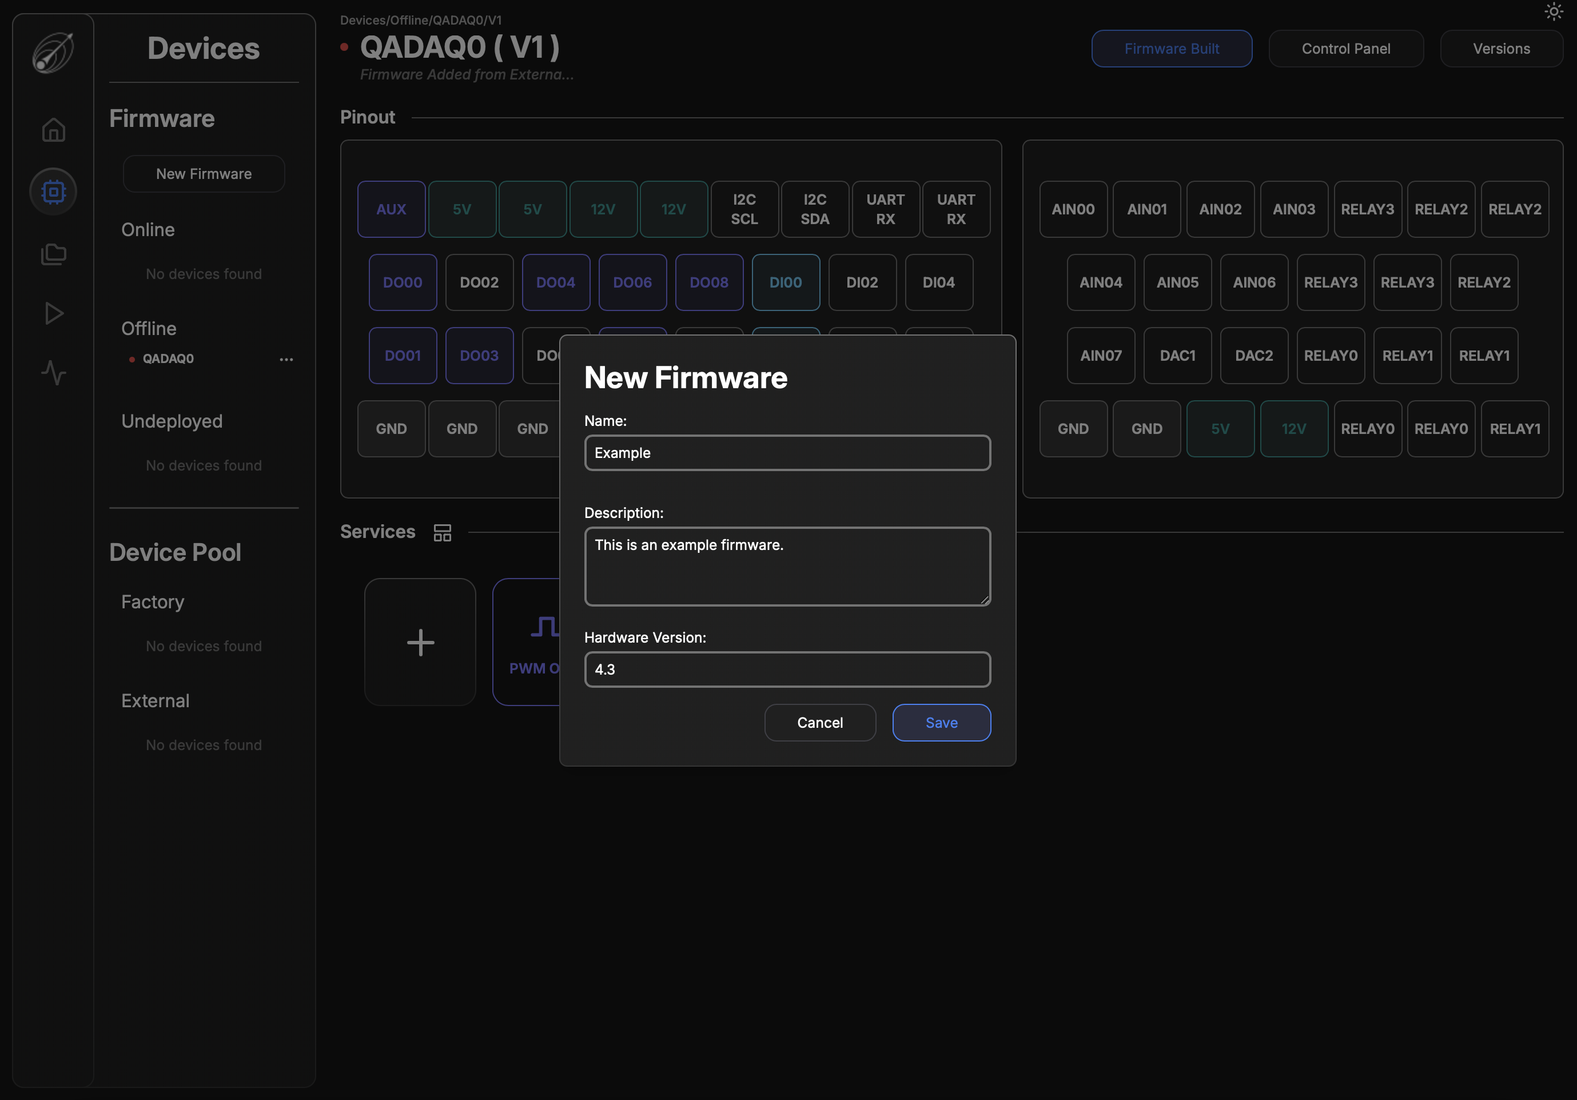This screenshot has width=1577, height=1100.
Task: Open QADAQ0 three-dots options menu
Action: pyautogui.click(x=286, y=359)
